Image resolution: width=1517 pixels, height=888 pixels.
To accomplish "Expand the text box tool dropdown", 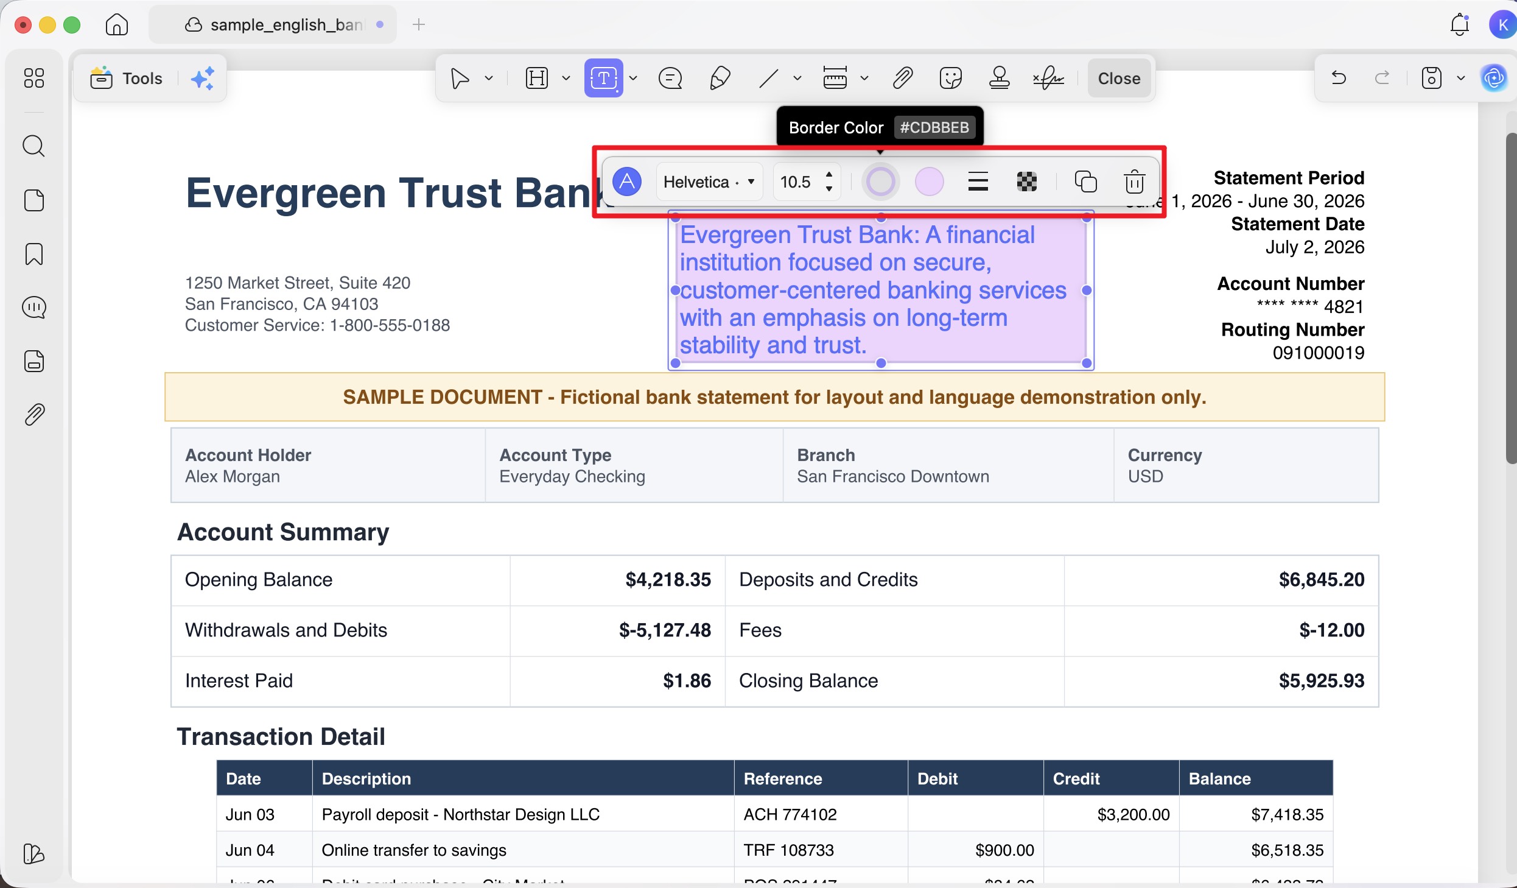I will pyautogui.click(x=633, y=79).
